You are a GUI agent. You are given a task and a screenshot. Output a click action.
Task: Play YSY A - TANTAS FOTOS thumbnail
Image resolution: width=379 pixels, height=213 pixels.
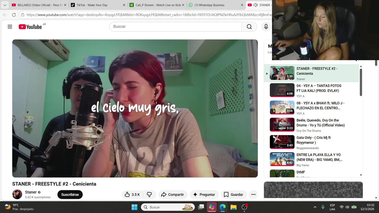pyautogui.click(x=282, y=90)
